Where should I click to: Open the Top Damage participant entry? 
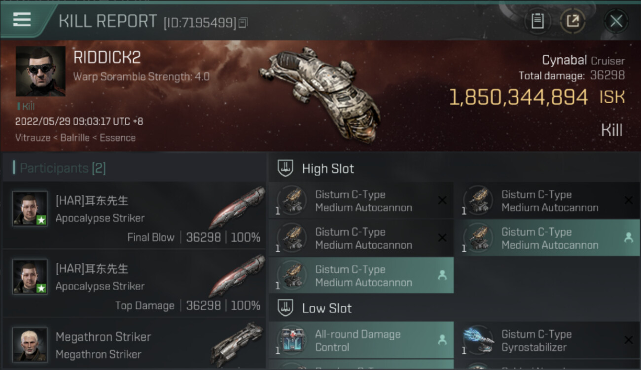(134, 283)
